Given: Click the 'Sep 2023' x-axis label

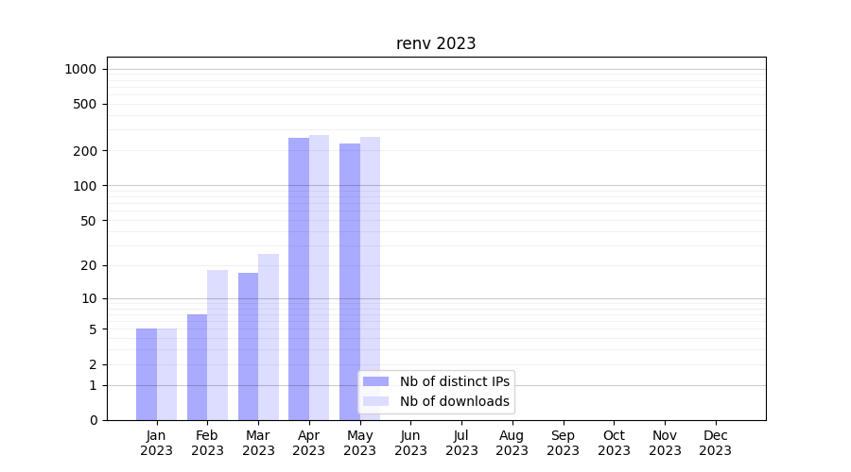Looking at the screenshot, I should 563,443.
